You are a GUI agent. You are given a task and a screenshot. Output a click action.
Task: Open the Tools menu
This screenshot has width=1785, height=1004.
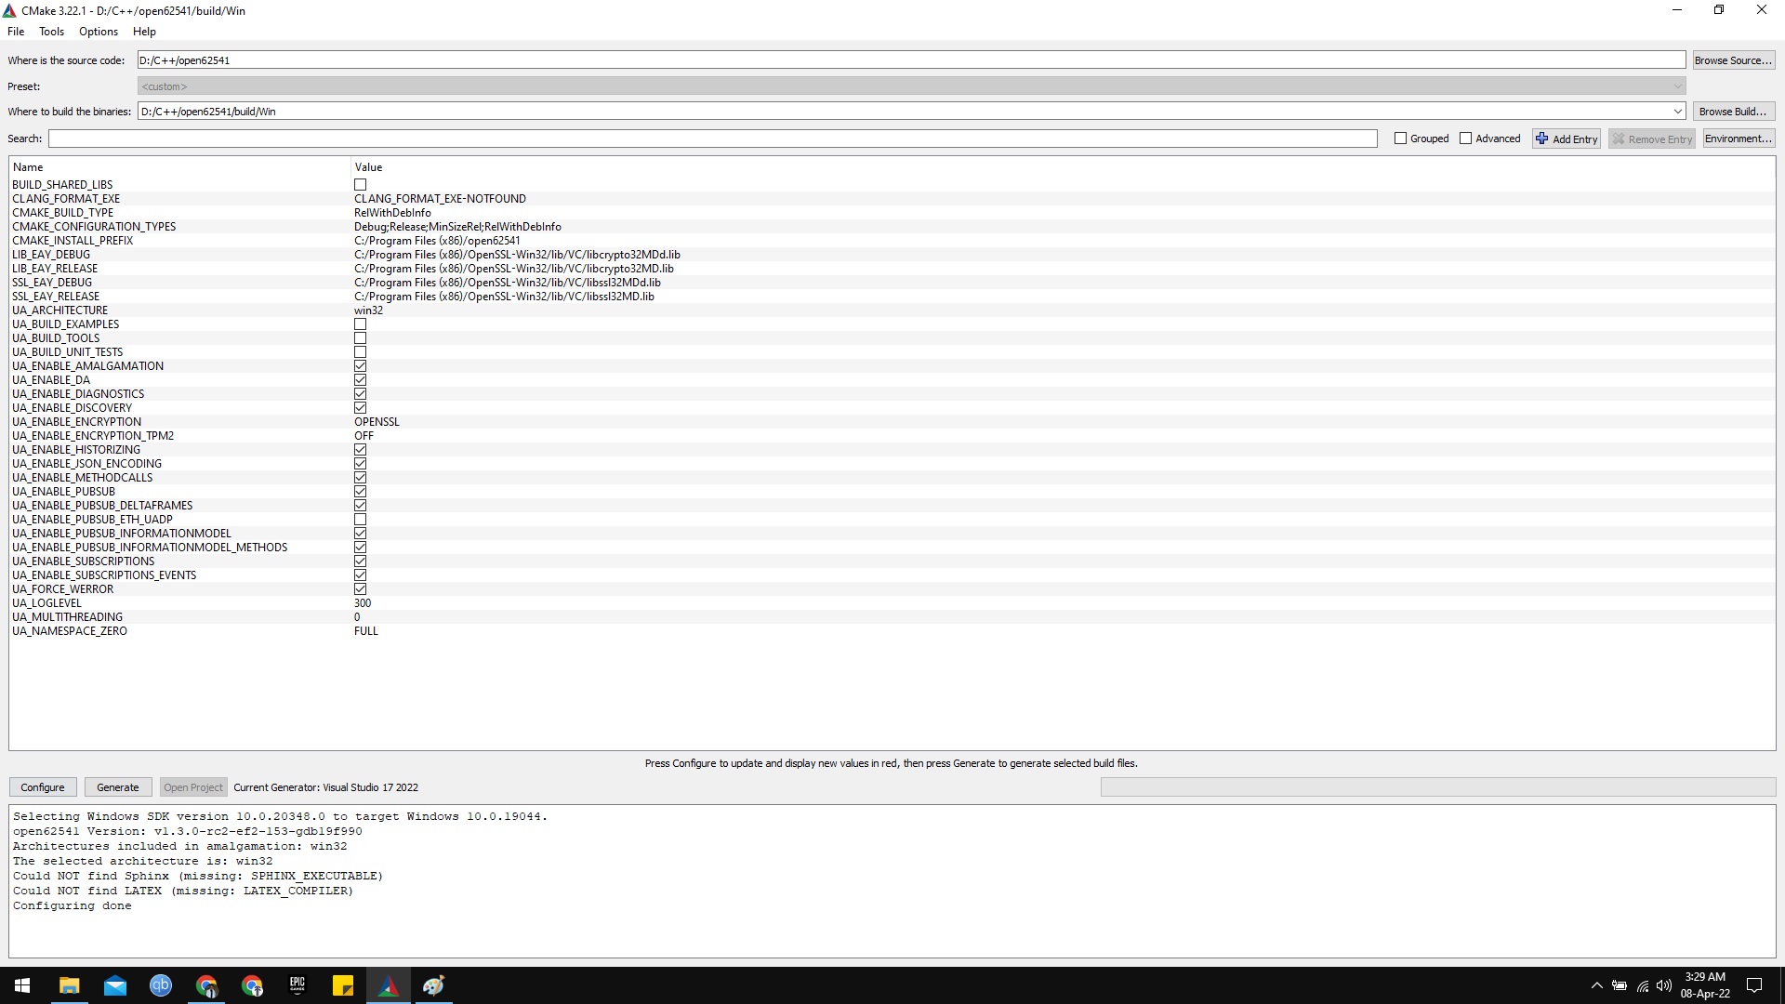click(51, 31)
